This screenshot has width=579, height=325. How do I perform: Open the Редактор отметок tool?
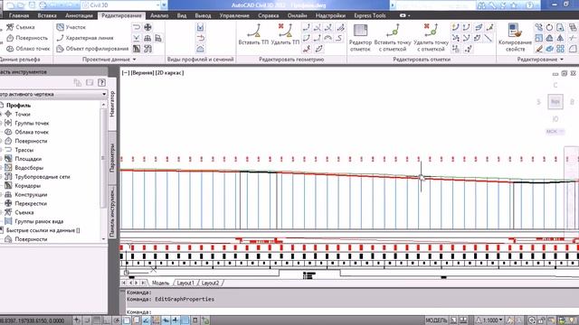360,37
